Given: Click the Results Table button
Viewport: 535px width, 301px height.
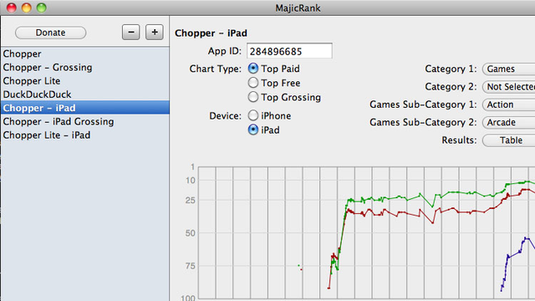Looking at the screenshot, I should (508, 140).
